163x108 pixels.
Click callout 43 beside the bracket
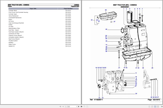(x=92, y=20)
